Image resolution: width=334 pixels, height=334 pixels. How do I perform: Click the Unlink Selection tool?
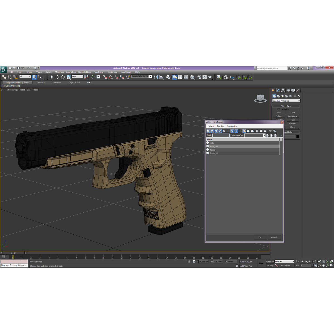(x=10, y=77)
